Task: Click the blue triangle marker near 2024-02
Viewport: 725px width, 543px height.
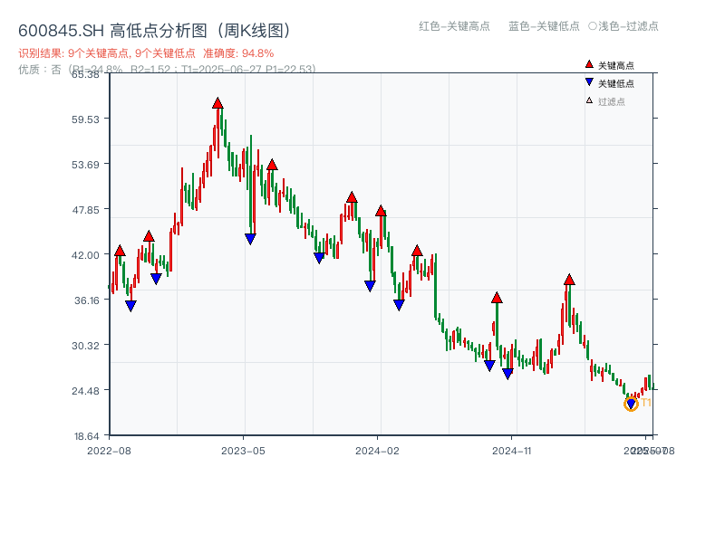Action: pos(398,303)
